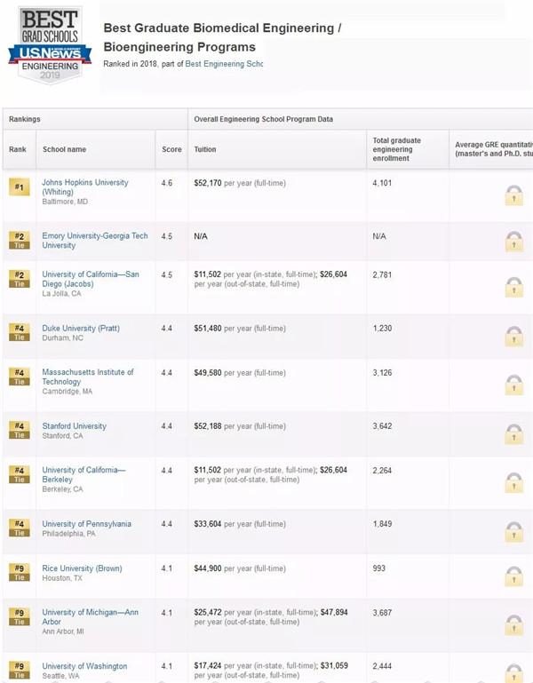
Task: Click the lock icon in MIT row
Action: tap(513, 384)
